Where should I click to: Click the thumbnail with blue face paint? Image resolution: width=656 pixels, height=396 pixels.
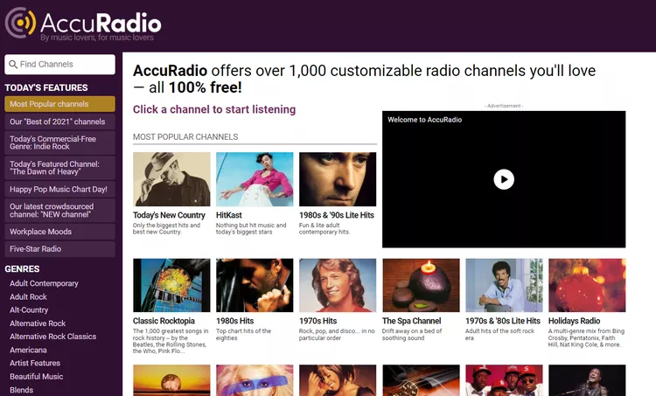click(x=255, y=380)
